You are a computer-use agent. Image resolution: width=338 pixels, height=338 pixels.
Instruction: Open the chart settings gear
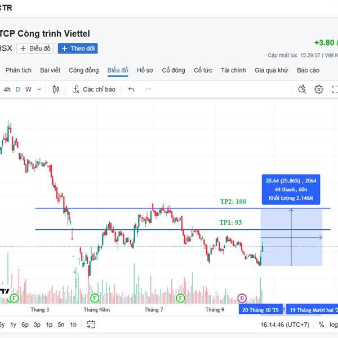pyautogui.click(x=319, y=89)
